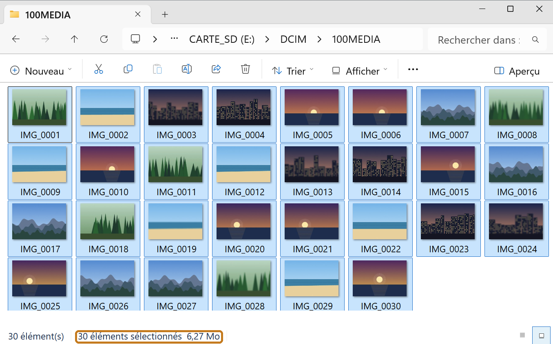The width and height of the screenshot is (553, 344).
Task: Show hidden path with breadcrumb ellipsis
Action: pyautogui.click(x=175, y=38)
